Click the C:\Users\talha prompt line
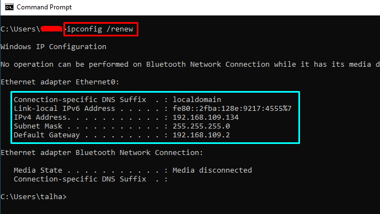Viewport: 380px width, 214px height. (x=34, y=196)
